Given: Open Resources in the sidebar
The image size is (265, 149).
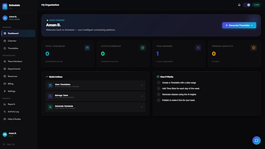Looking at the screenshot, I should point(18,76).
